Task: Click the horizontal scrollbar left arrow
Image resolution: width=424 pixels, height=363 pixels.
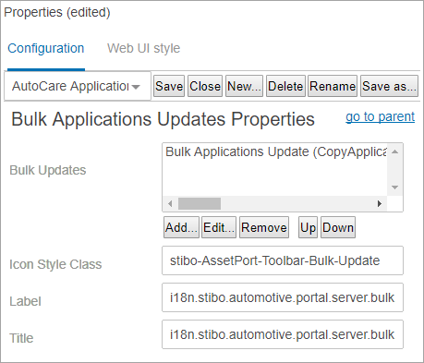Action: (x=170, y=203)
